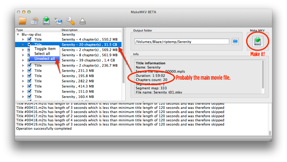Select 'Serenity – 8 chapter(s) , 561.9 MB'

[x=90, y=55]
